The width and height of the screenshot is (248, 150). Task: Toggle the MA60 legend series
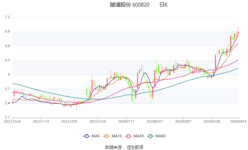click(156, 136)
